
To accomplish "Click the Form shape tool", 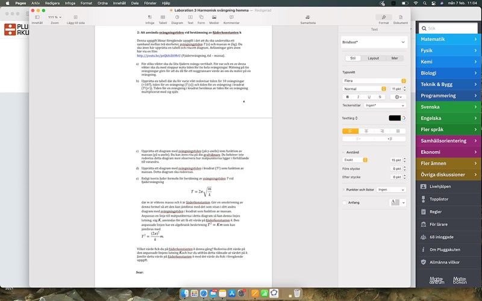I will (201, 19).
